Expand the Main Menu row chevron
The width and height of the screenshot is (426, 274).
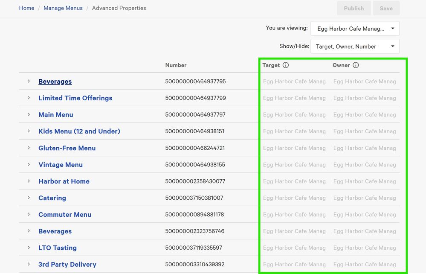tap(29, 114)
